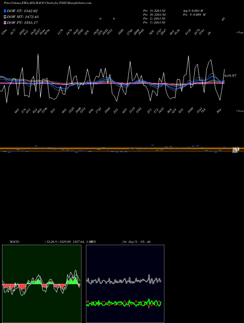Click the white DOW MT legend swatch
This screenshot has height=323, width=244.
point(5,17)
